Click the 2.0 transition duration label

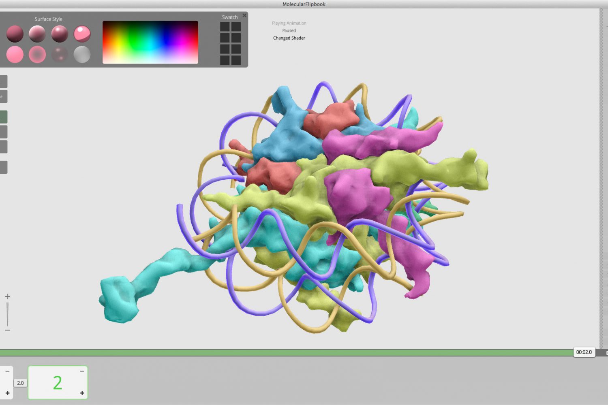pos(20,383)
